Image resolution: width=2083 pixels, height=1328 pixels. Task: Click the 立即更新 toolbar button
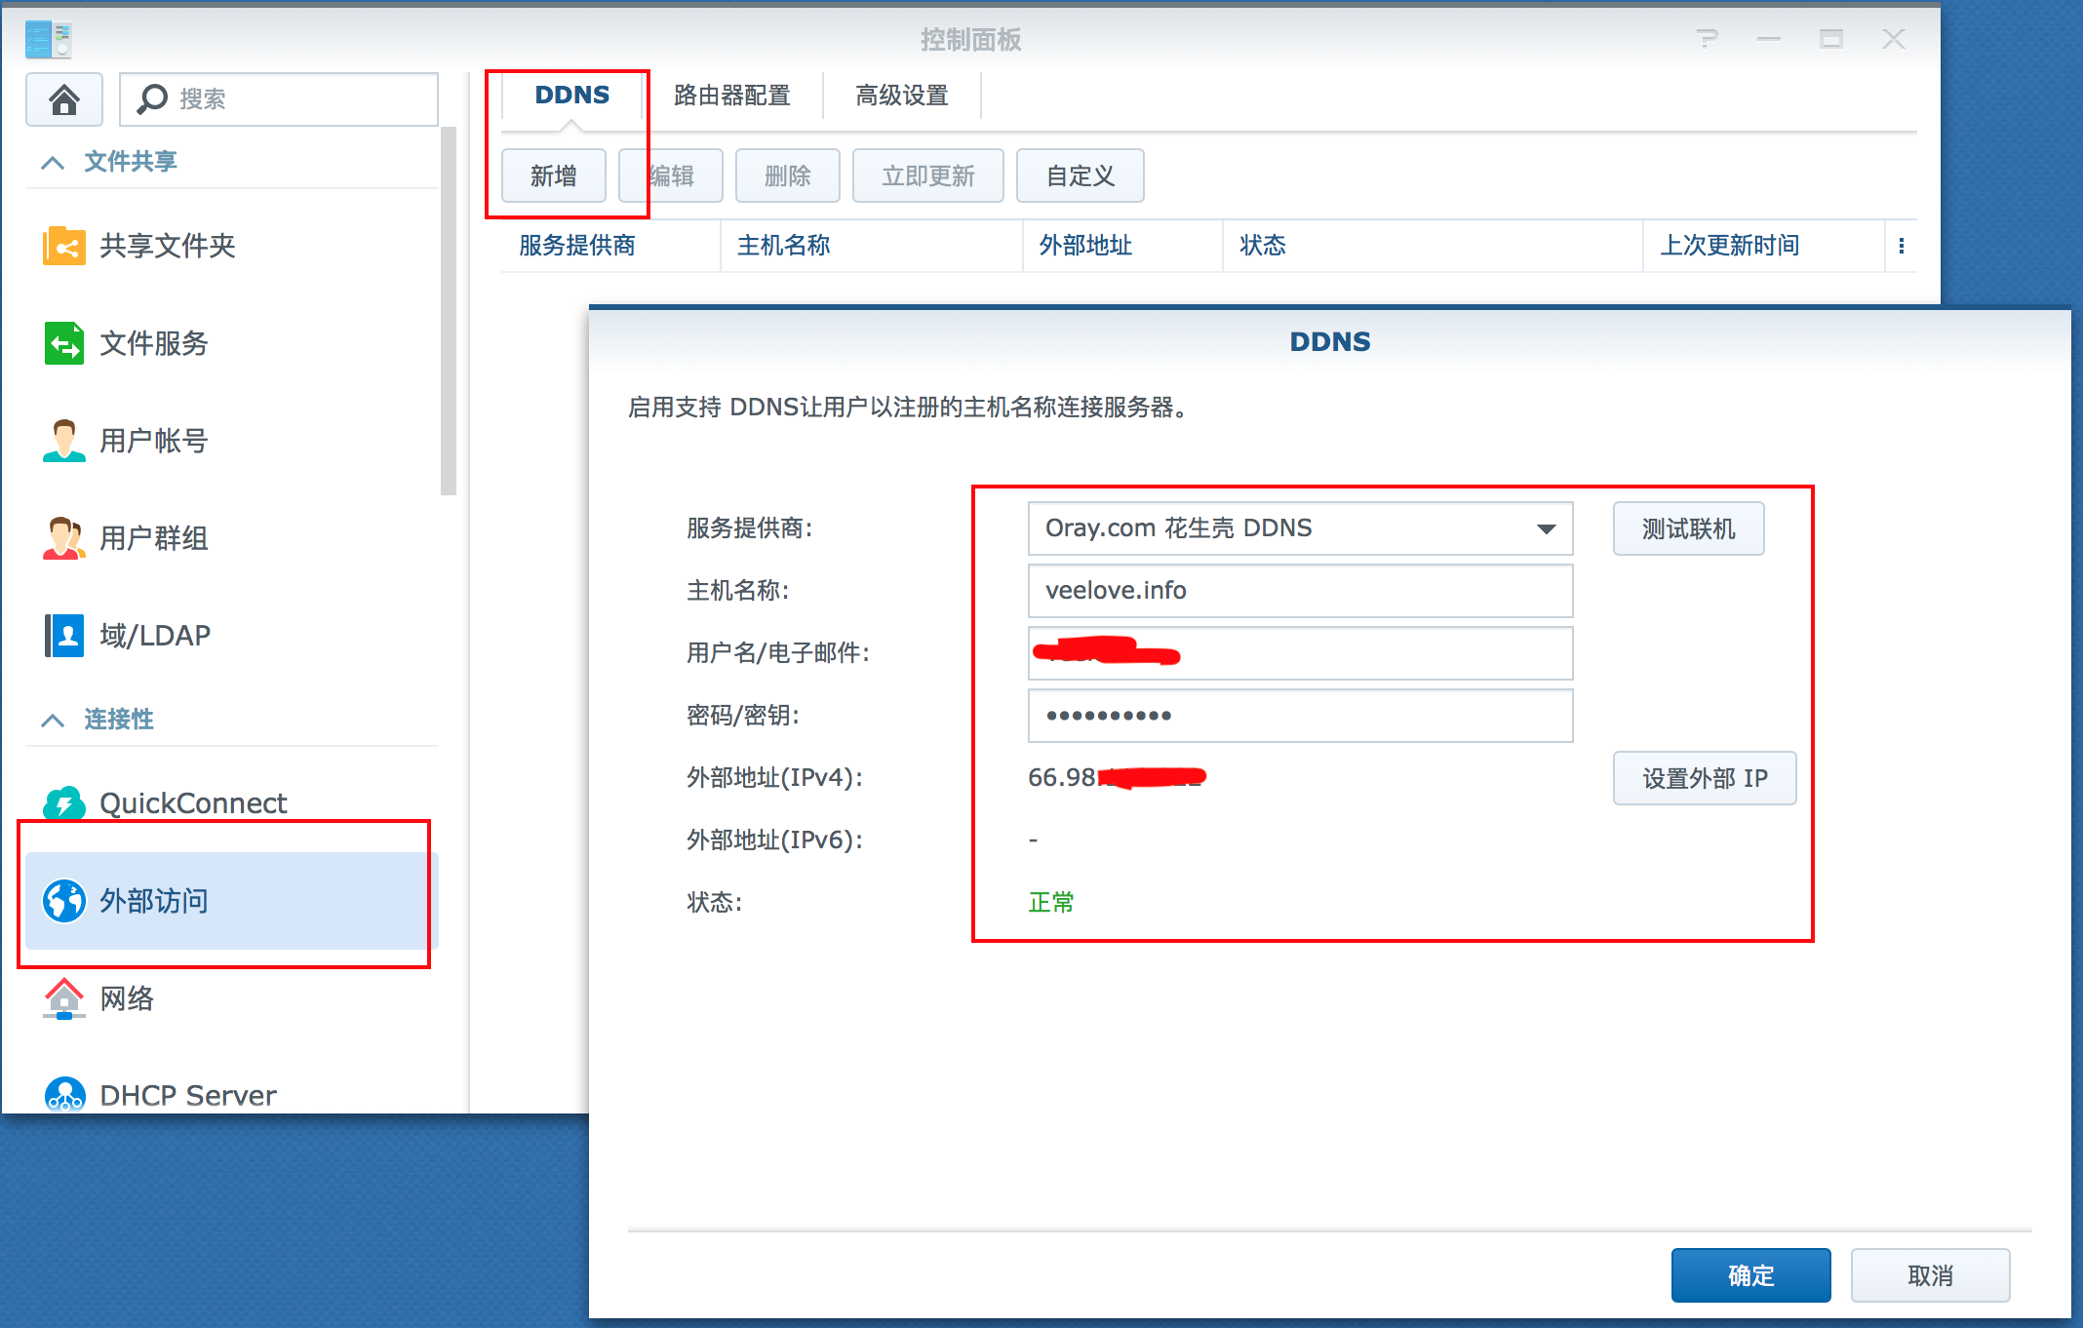coord(927,173)
